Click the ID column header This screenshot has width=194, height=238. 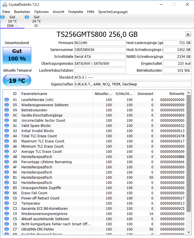tap(15, 94)
